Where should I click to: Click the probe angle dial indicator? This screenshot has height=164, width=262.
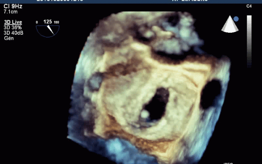[48, 31]
